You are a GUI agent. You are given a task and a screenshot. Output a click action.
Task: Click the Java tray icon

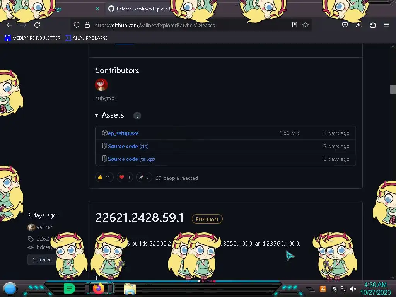(x=323, y=288)
